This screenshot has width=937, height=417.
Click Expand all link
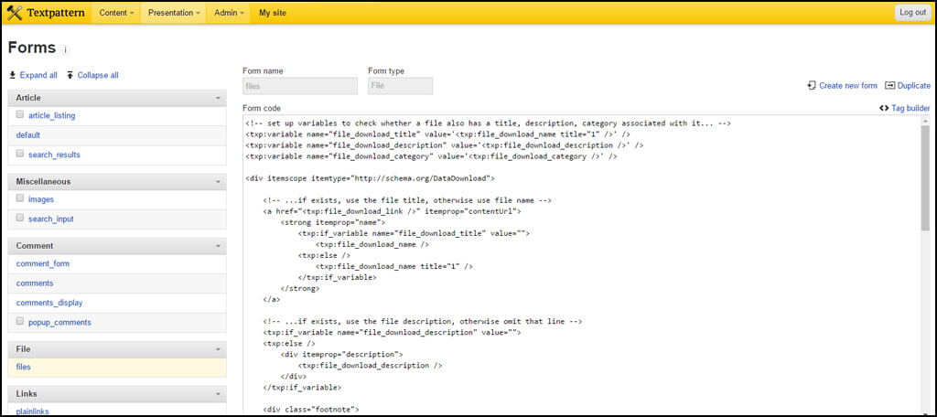click(38, 75)
